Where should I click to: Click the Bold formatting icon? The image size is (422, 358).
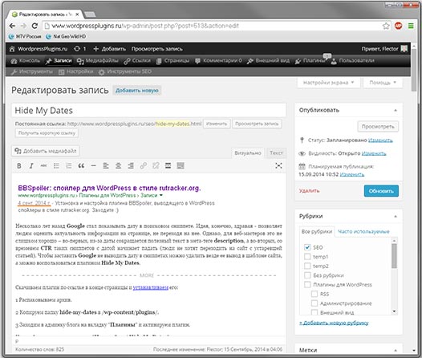click(19, 165)
